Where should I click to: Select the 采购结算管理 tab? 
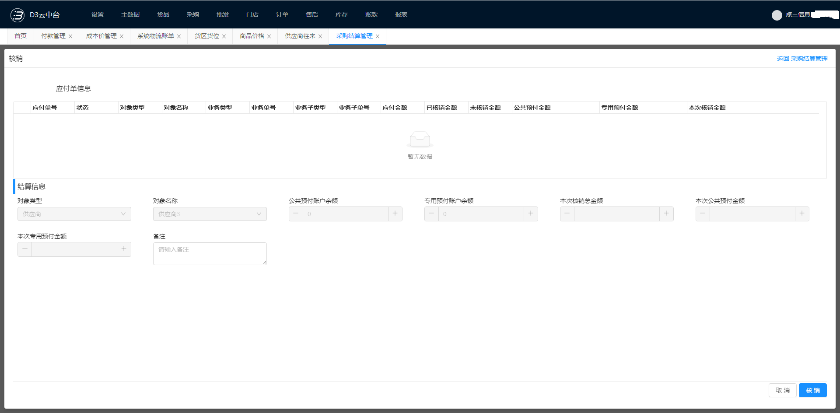354,36
